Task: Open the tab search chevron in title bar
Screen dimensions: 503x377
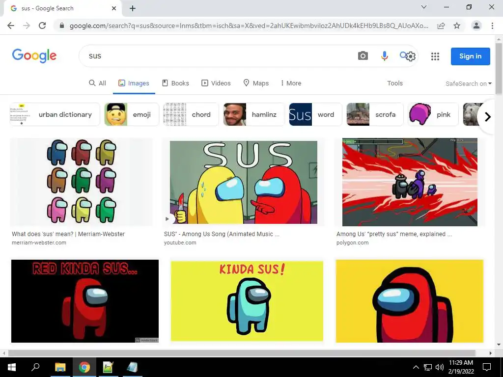Action: 424,7
